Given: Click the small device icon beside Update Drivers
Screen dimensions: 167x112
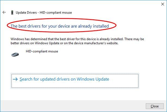Looking at the screenshot, I should [12, 12].
